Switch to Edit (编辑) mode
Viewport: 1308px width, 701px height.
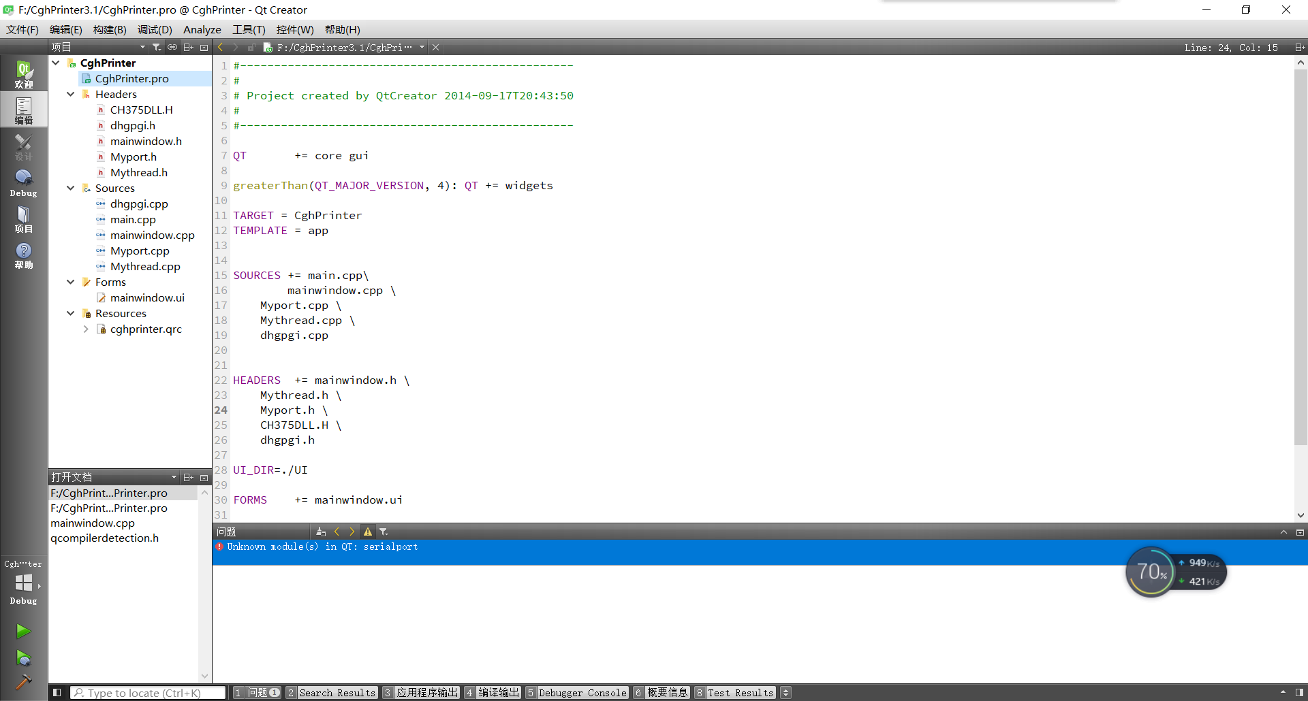point(23,110)
